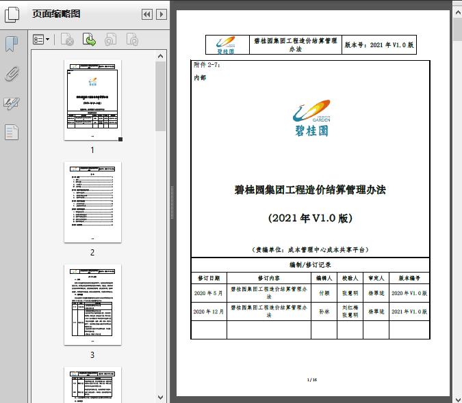Click the page number 1/16 footer
Image resolution: width=462 pixels, height=403 pixels.
[x=312, y=380]
